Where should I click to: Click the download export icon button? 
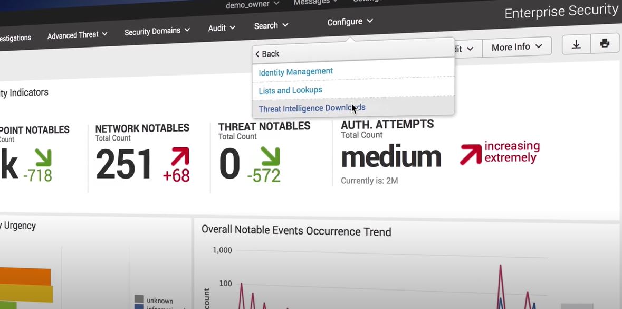[576, 44]
